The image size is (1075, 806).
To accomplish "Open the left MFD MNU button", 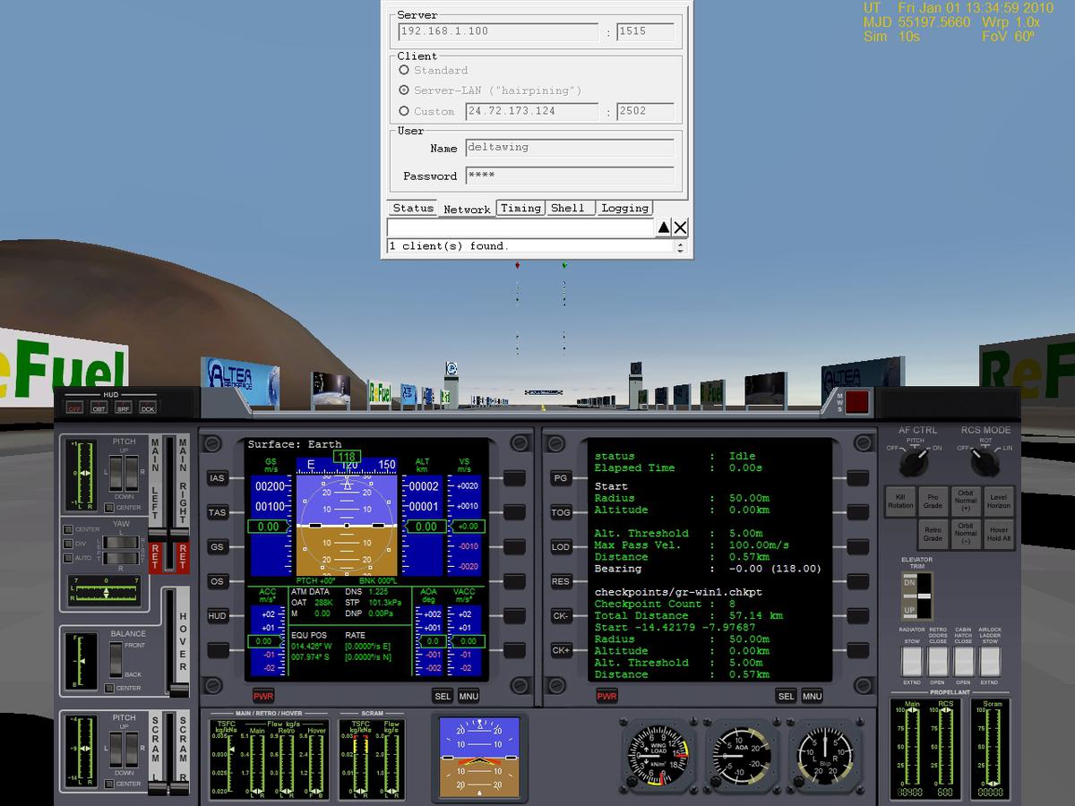I will (469, 696).
